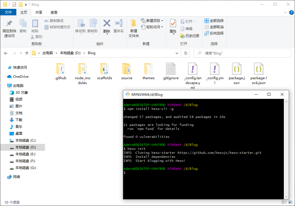
Task: Expand the path chevron after Blog's parent drive
Action: (x=84, y=53)
